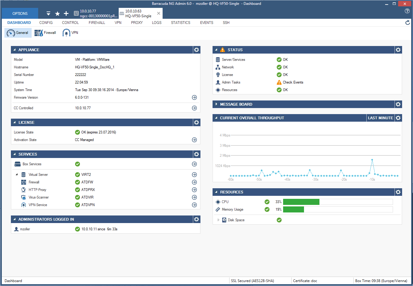Click the throughput peak at -10s
The height and width of the screenshot is (286, 413).
[372, 160]
